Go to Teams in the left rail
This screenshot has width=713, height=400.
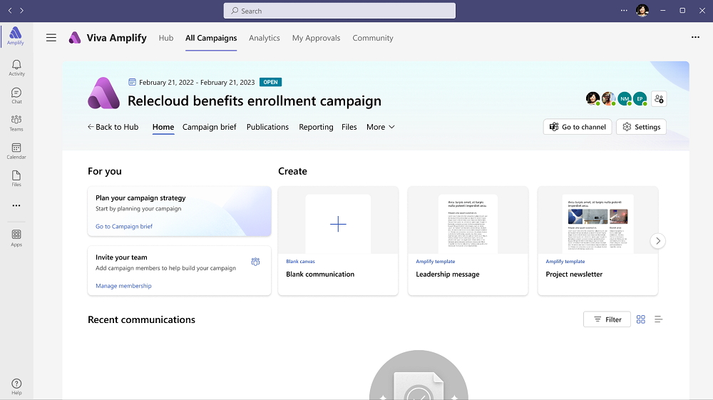click(x=16, y=123)
